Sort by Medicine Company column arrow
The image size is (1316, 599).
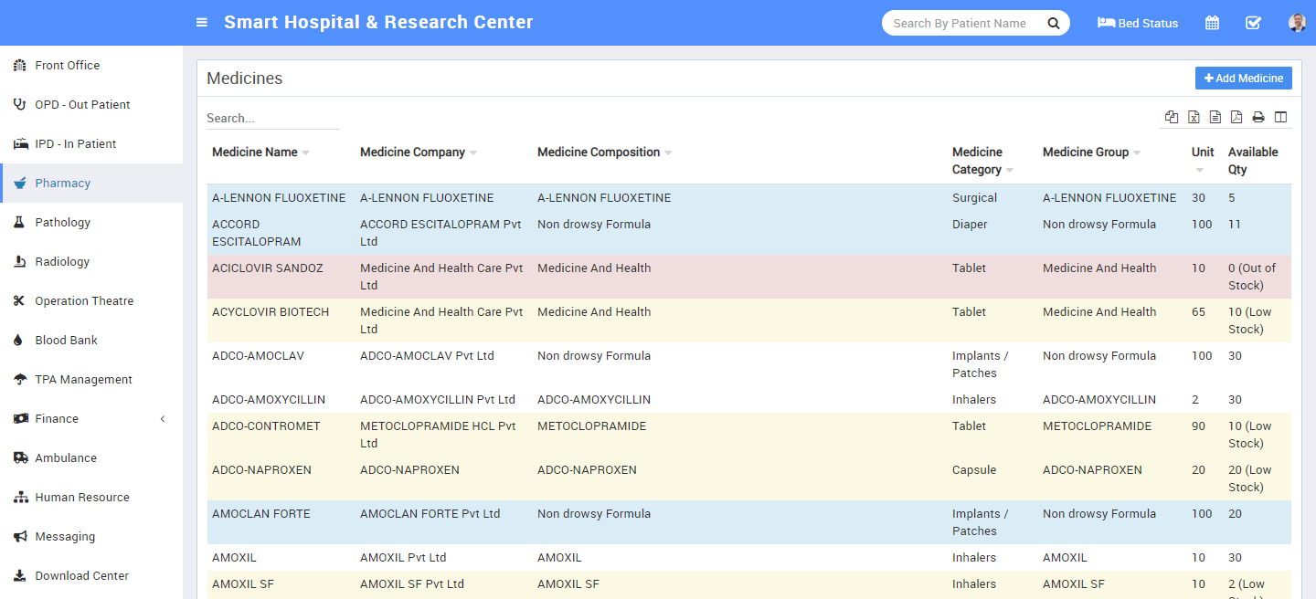[x=473, y=153]
